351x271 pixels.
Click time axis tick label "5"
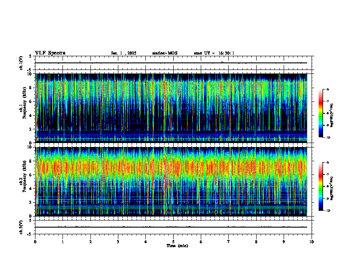[x=173, y=242]
